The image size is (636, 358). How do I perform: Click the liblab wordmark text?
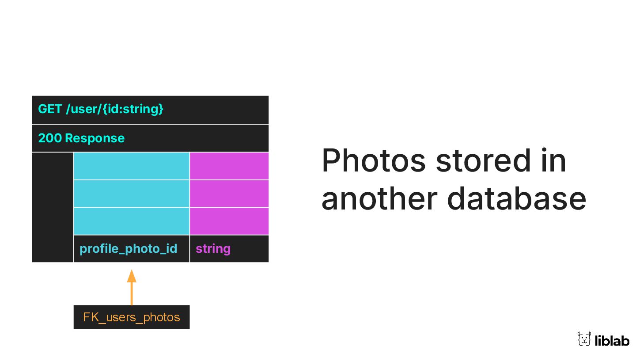pyautogui.click(x=612, y=340)
